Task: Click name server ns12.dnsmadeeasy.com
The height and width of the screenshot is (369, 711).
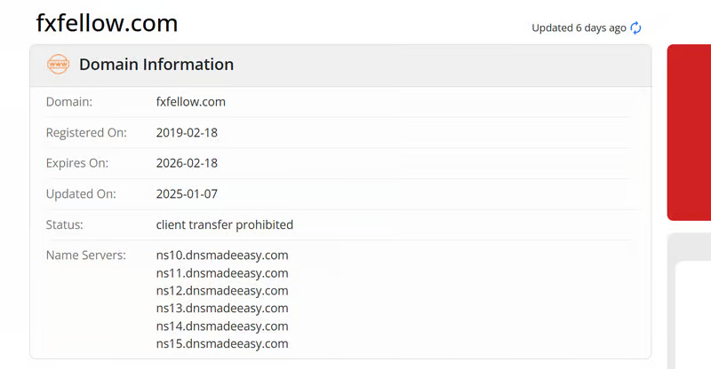Action: [x=222, y=291]
